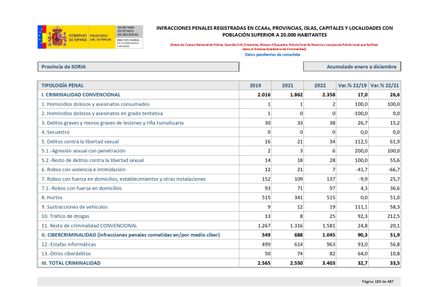Select the '2022' column header
Screen dimensions: 440x287
pos(320,85)
